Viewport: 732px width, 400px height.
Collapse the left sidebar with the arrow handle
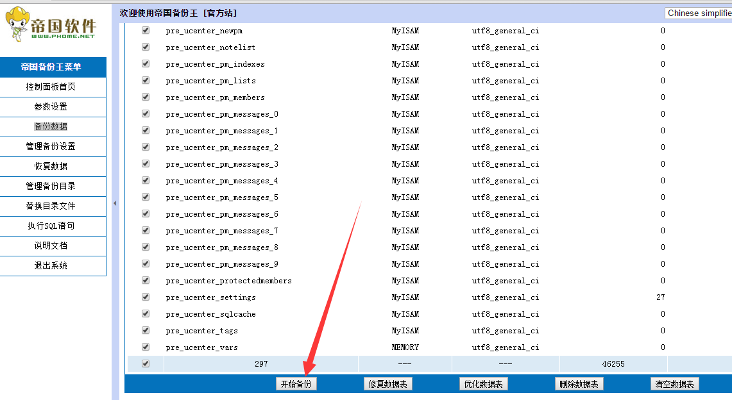(115, 203)
